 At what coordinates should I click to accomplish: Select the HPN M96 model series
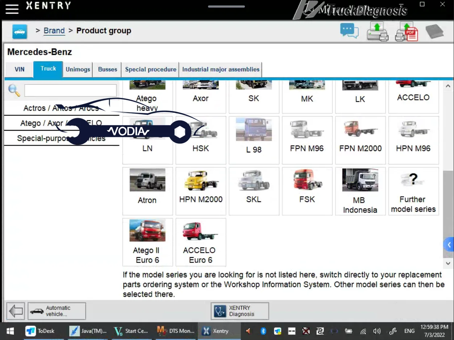point(413,140)
